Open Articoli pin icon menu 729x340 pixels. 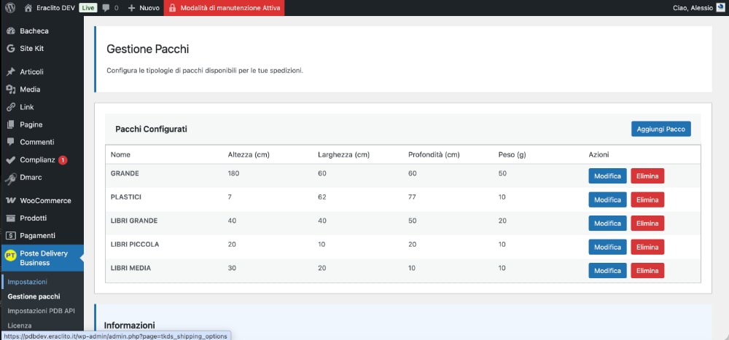point(10,72)
